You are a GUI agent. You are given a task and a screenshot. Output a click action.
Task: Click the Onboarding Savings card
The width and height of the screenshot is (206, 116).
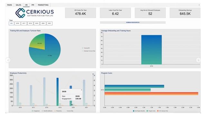(185, 13)
